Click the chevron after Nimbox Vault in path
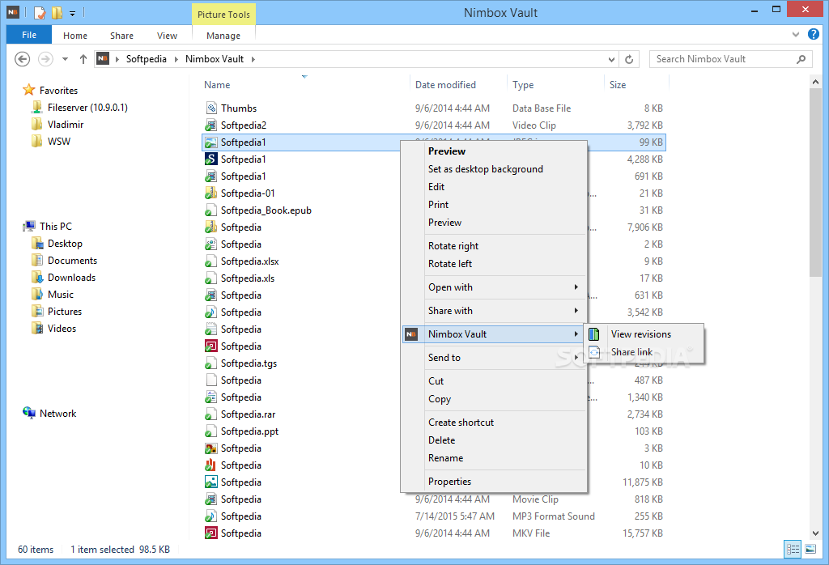The image size is (829, 565). 253,59
